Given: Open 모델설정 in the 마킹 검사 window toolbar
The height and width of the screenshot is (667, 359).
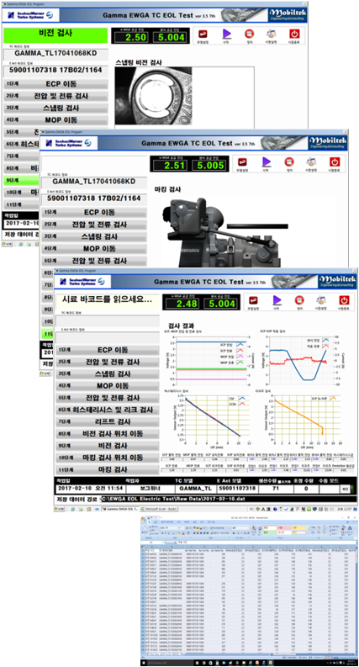Looking at the screenshot, I should point(243,162).
